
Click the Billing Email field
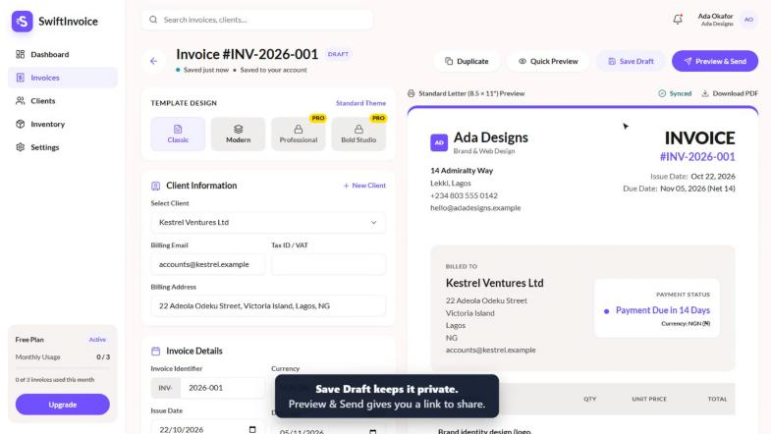point(207,264)
